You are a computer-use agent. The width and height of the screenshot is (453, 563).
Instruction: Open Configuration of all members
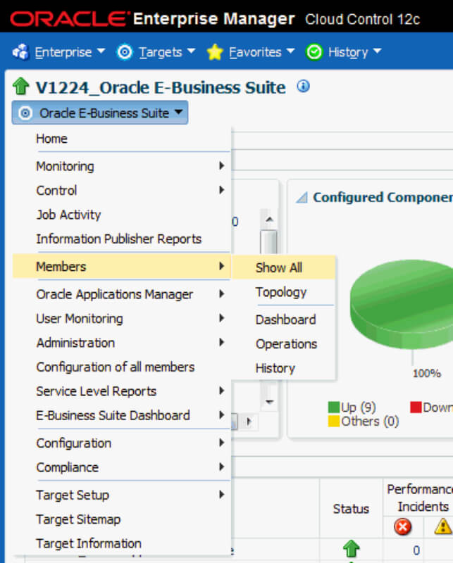(x=121, y=367)
